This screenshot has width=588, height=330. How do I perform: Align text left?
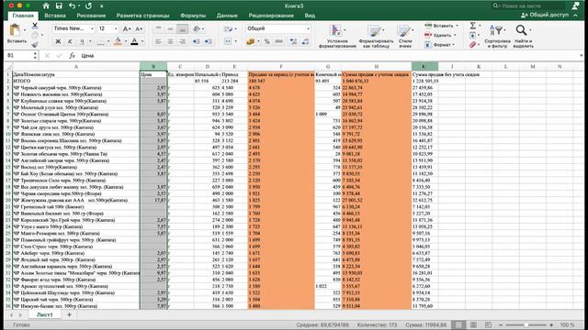point(158,41)
